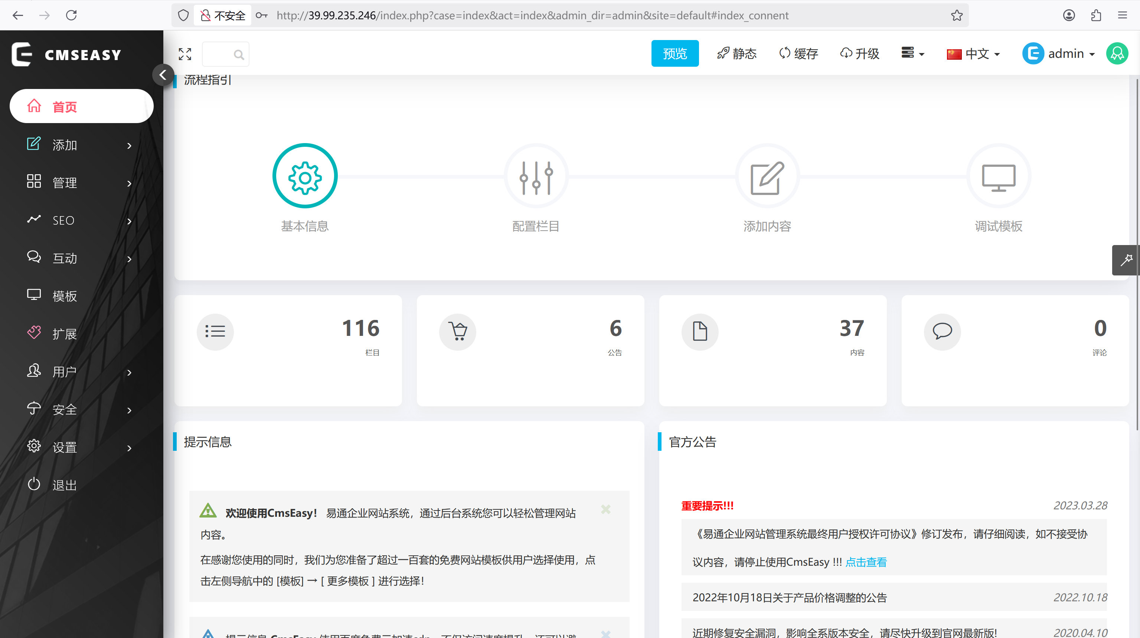Expand the 安全 menu chevron

pyautogui.click(x=129, y=410)
